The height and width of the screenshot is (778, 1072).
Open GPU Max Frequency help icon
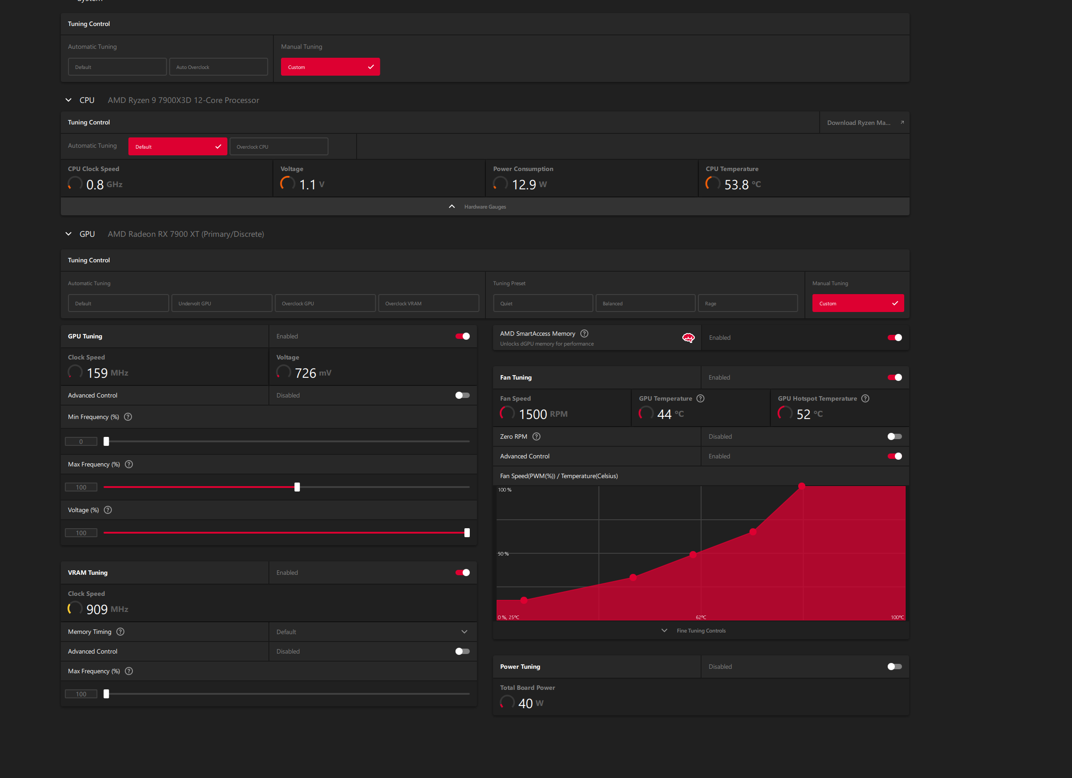[x=128, y=465]
